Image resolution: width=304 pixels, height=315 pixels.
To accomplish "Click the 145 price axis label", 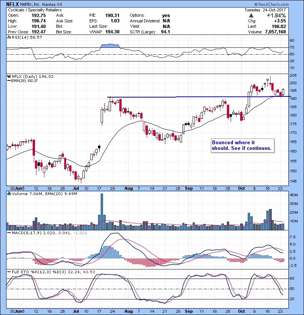I will click(x=293, y=181).
